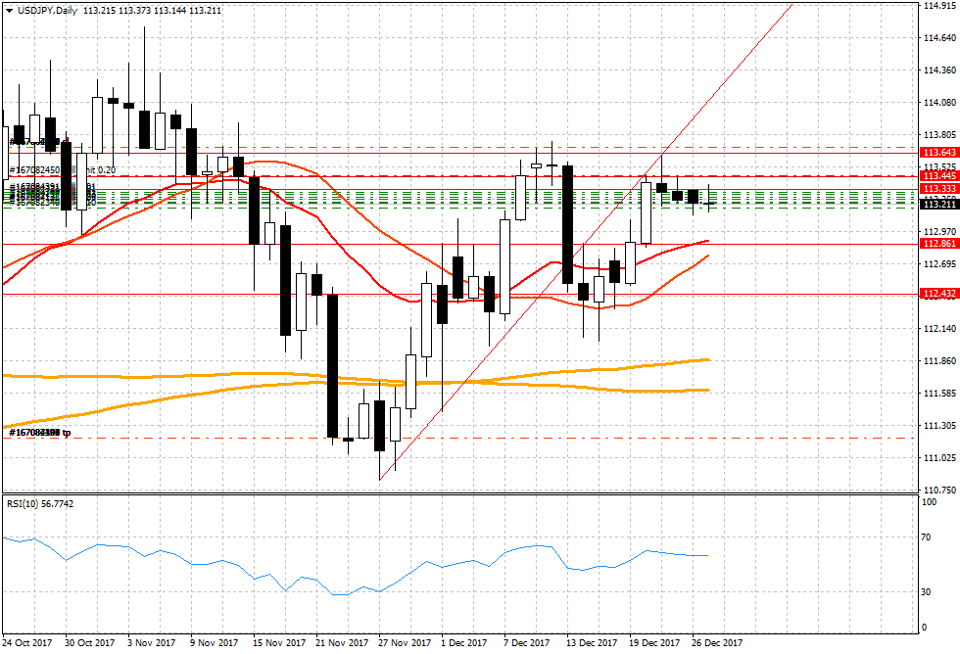Viewport: 960px width, 654px height.
Task: Click the 114.915 price axis label
Action: (x=939, y=6)
